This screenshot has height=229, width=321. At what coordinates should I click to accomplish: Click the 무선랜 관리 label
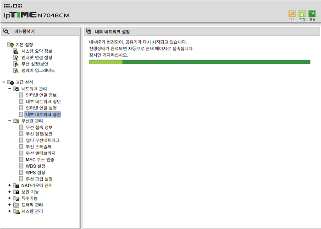(x=32, y=121)
